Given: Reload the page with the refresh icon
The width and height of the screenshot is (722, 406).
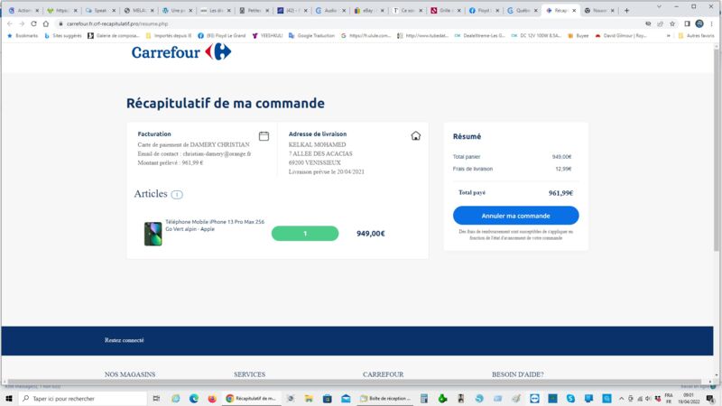Looking at the screenshot, I should coord(33,23).
